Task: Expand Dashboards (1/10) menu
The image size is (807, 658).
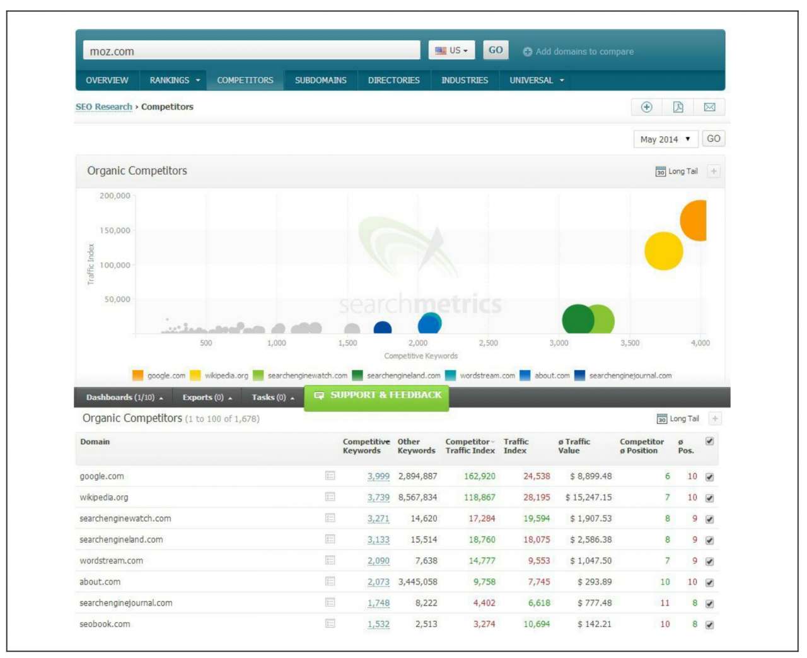Action: pos(124,397)
